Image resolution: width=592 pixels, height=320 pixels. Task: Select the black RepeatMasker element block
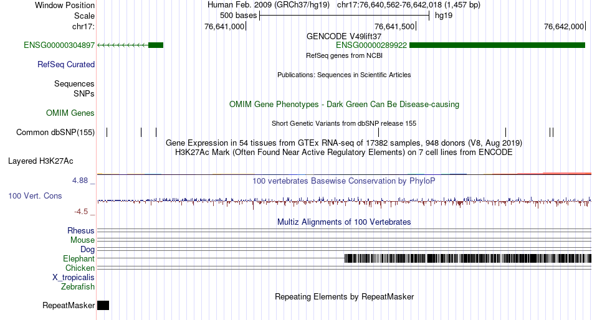pyautogui.click(x=103, y=305)
